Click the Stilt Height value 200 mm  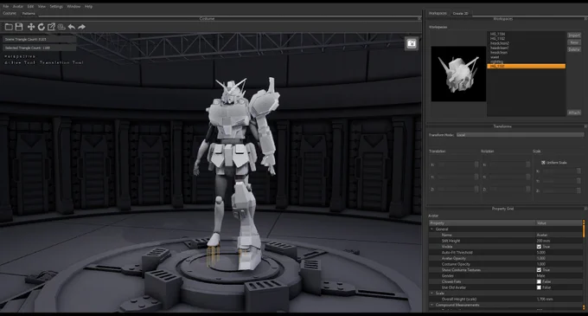pos(543,241)
